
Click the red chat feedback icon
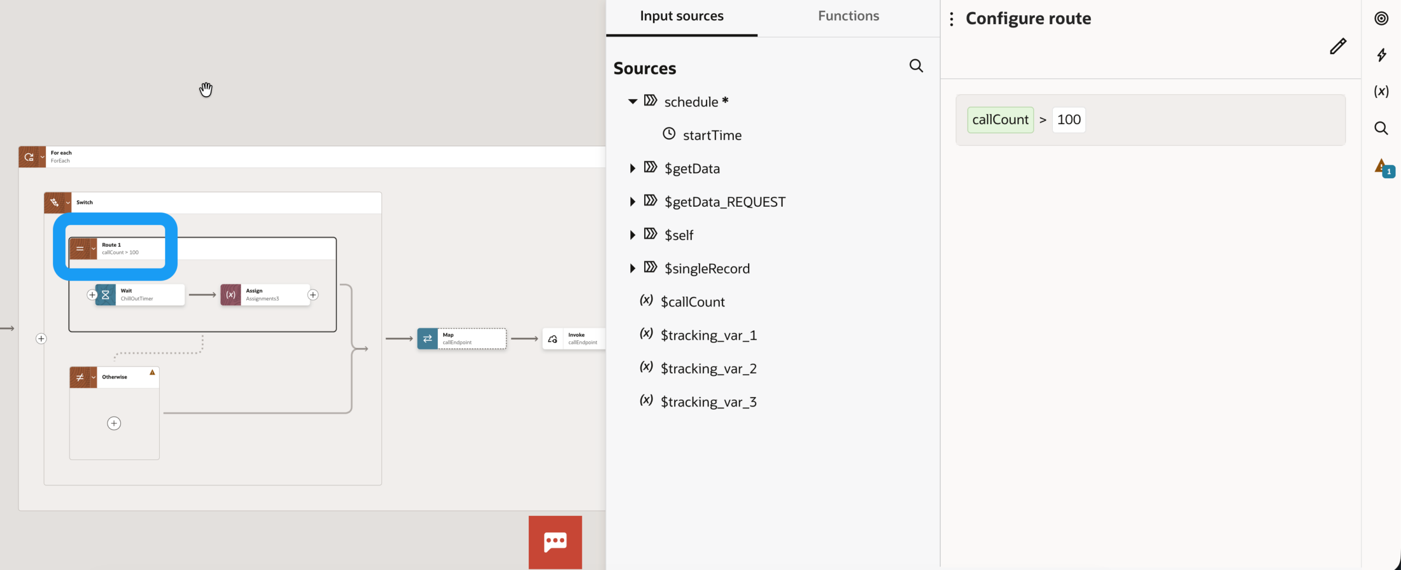[555, 542]
